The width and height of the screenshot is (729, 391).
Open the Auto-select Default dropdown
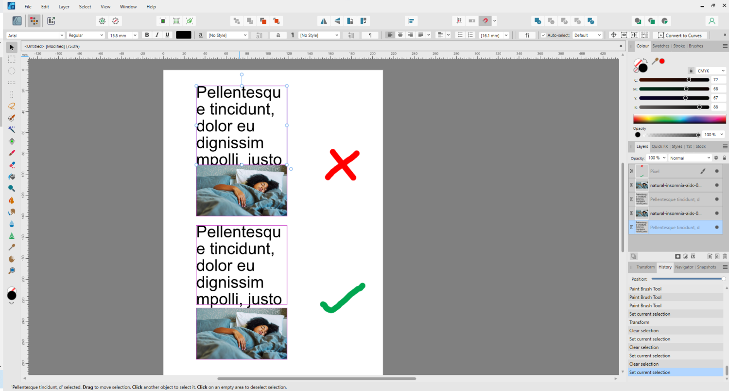point(588,35)
